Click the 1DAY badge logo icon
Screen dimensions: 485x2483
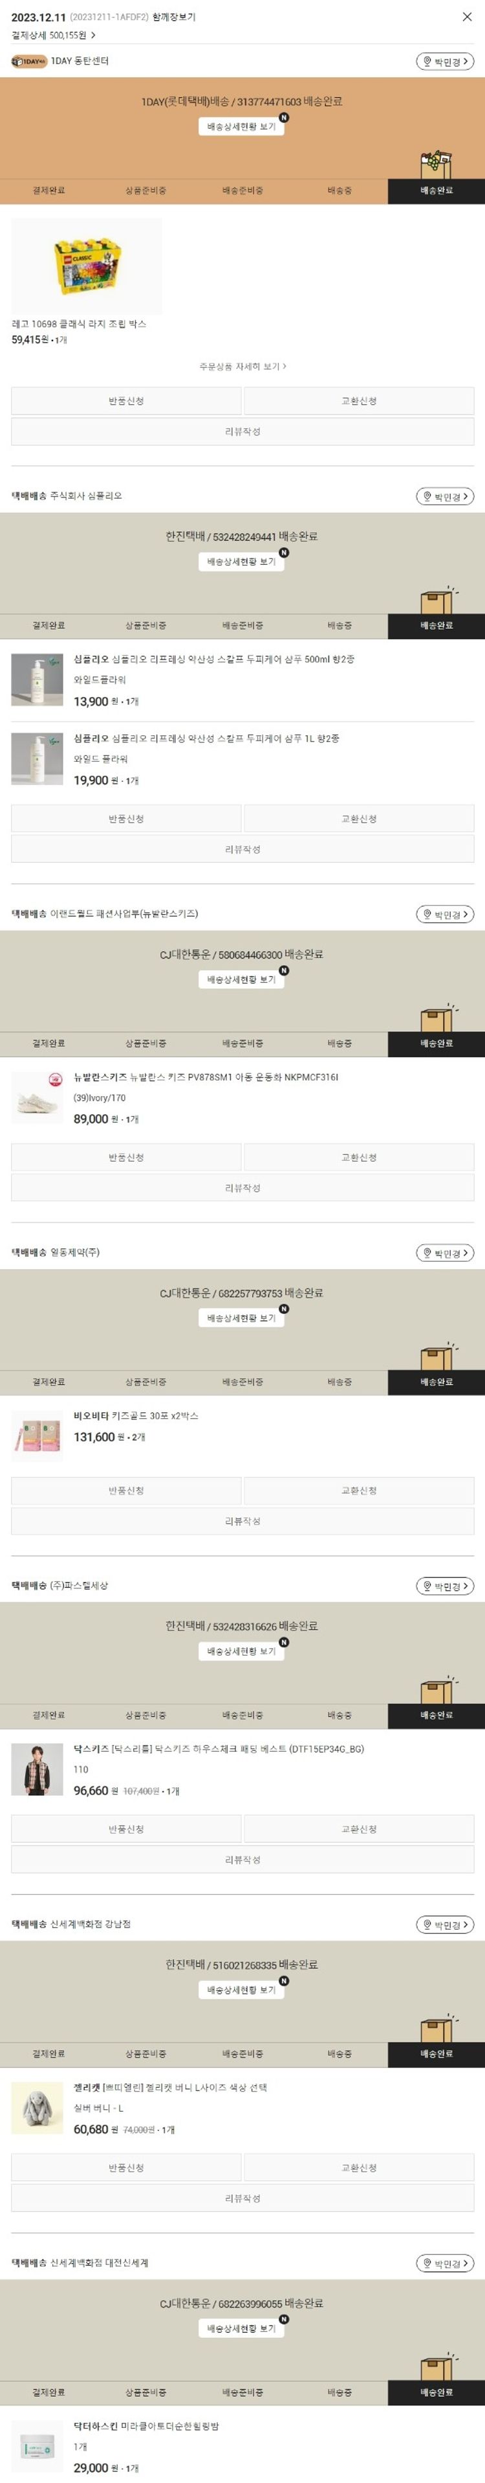[29, 62]
